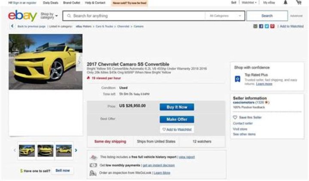Share listing on Facebook icon

coord(261,26)
